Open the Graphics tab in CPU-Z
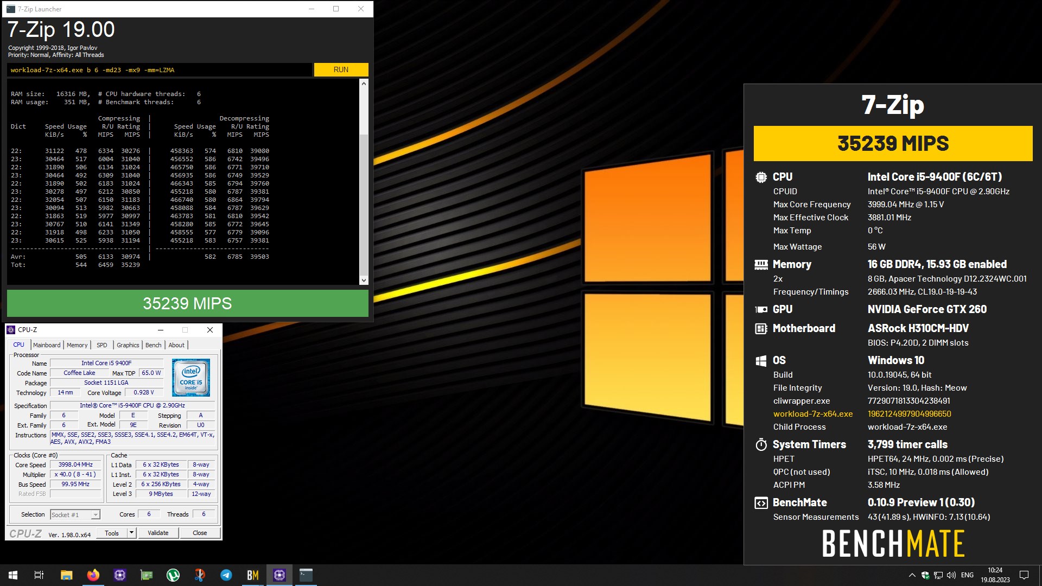This screenshot has height=586, width=1042. tap(128, 345)
